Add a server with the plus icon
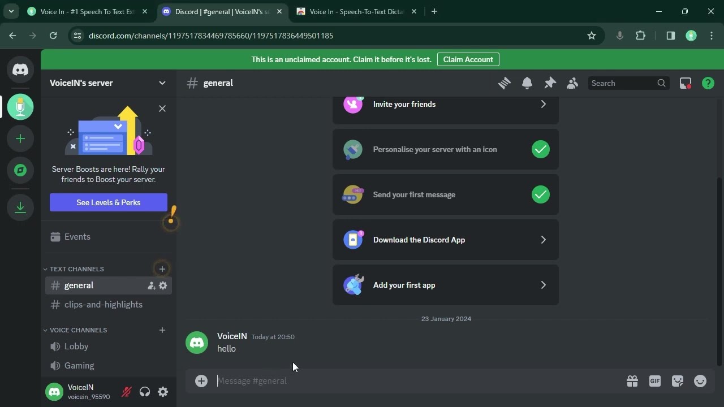The image size is (724, 407). [x=20, y=138]
